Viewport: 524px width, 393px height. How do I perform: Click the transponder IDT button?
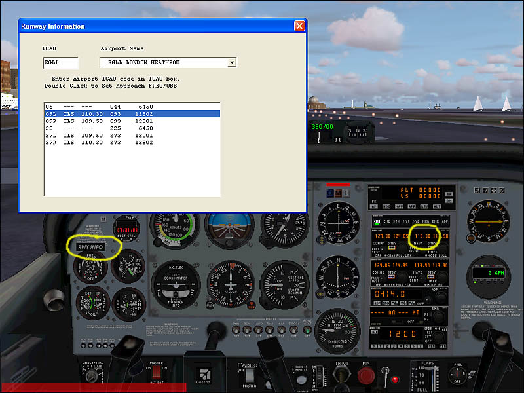point(375,332)
